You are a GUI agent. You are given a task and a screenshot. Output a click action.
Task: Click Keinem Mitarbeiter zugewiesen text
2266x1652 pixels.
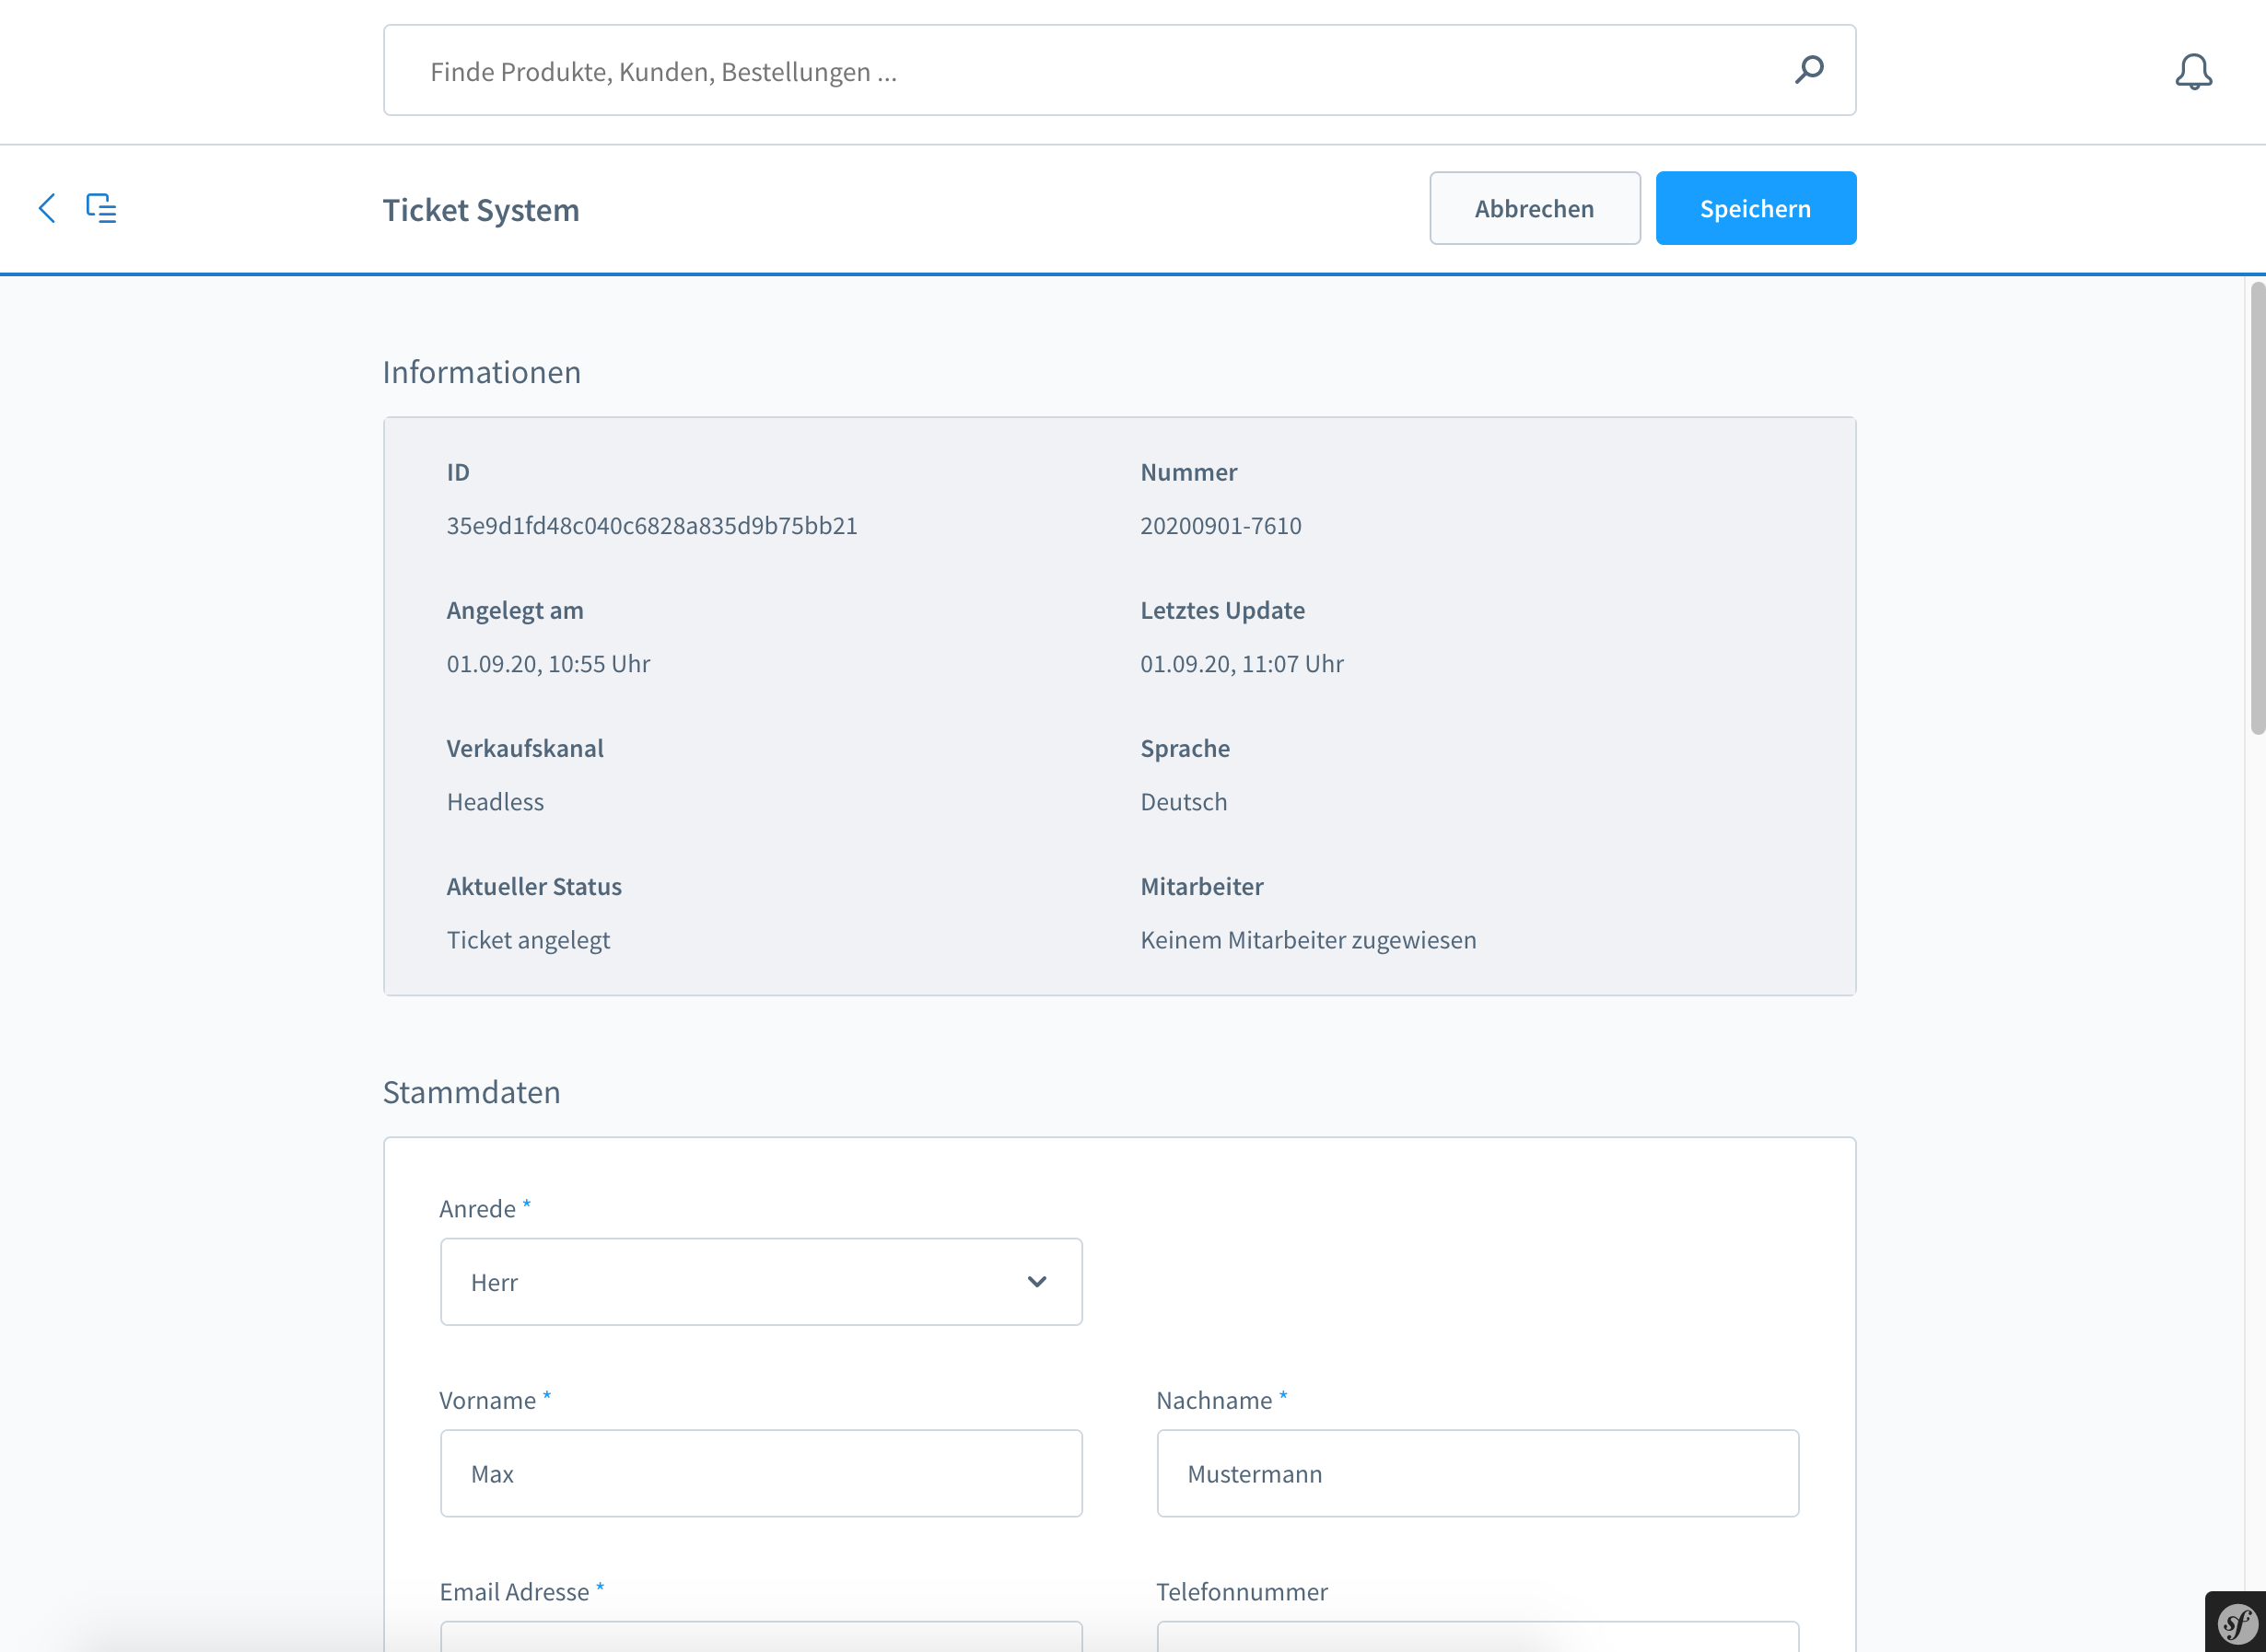(1309, 940)
